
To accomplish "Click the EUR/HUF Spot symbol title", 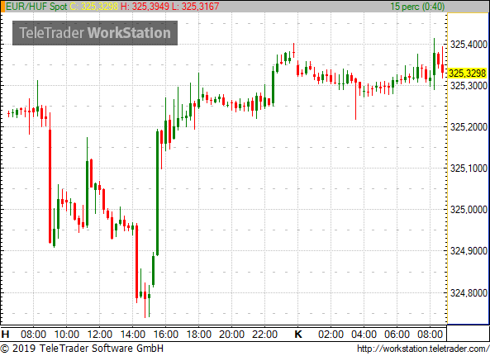I will tap(36, 7).
